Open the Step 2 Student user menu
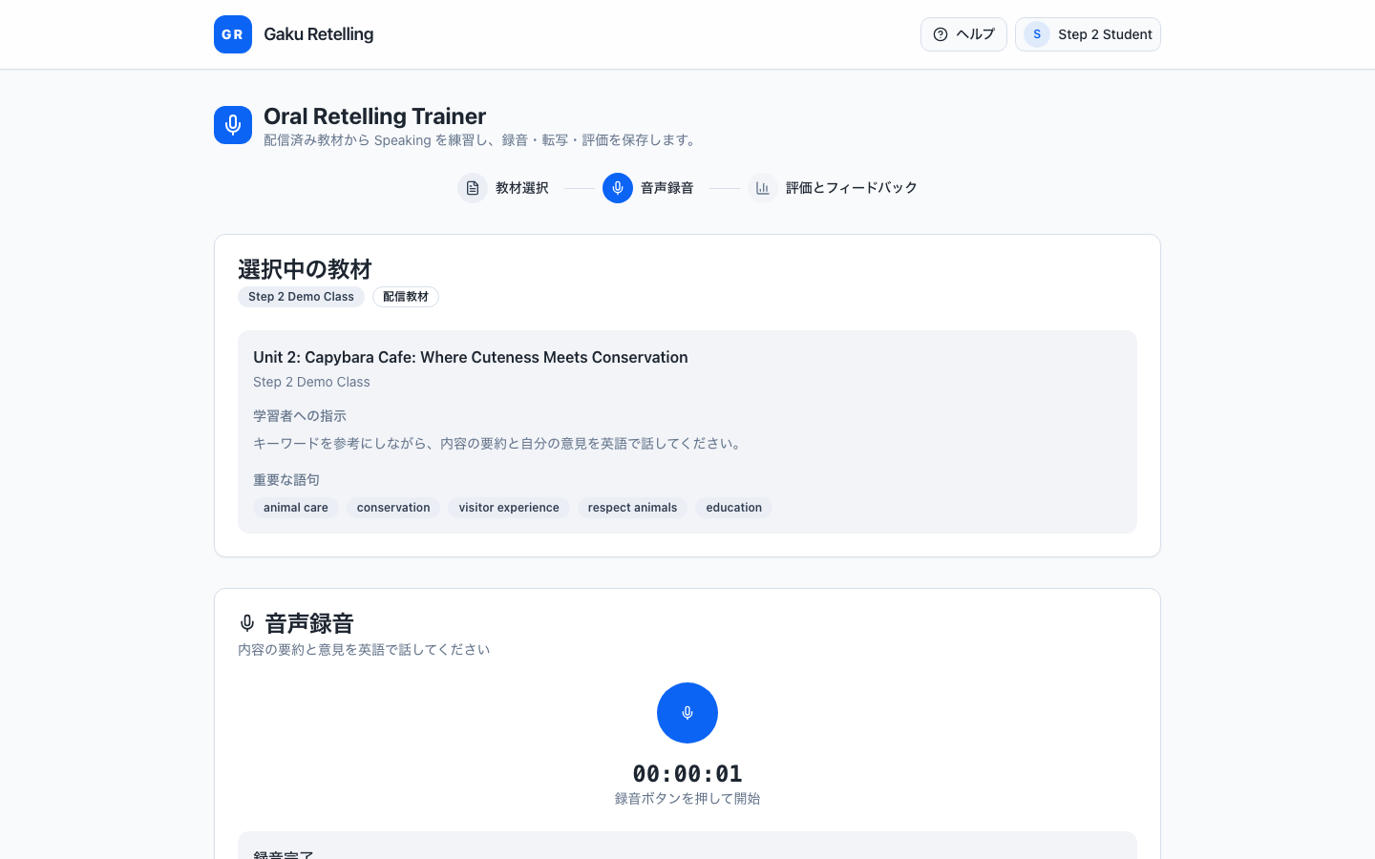The height and width of the screenshot is (859, 1375). click(x=1088, y=34)
